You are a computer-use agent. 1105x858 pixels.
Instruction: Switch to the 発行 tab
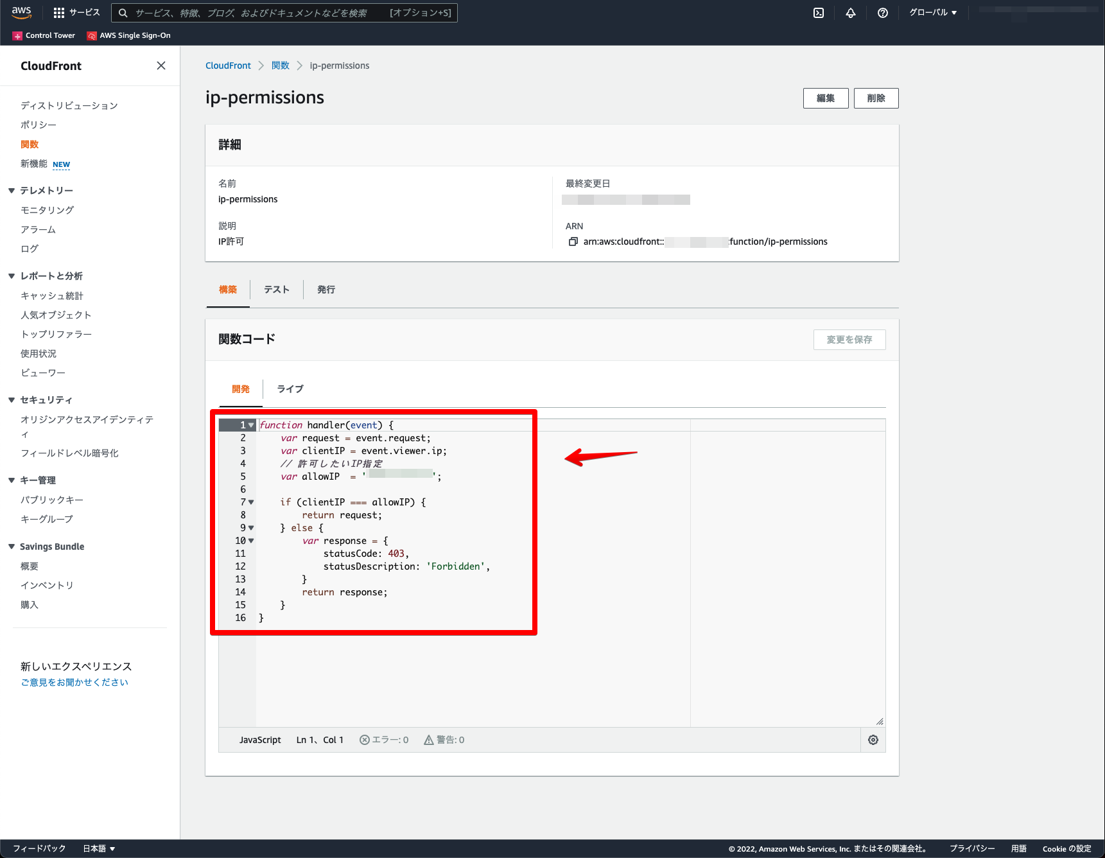326,290
